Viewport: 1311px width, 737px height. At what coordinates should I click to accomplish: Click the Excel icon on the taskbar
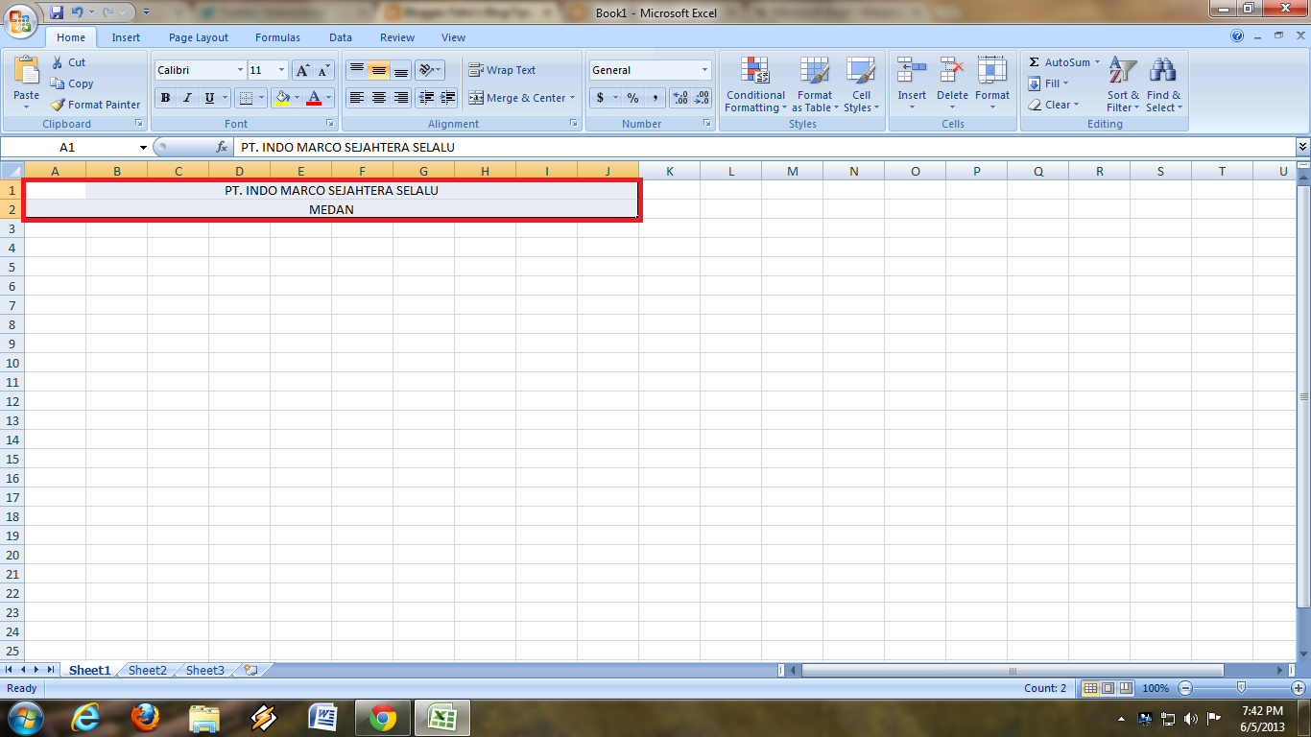(441, 716)
